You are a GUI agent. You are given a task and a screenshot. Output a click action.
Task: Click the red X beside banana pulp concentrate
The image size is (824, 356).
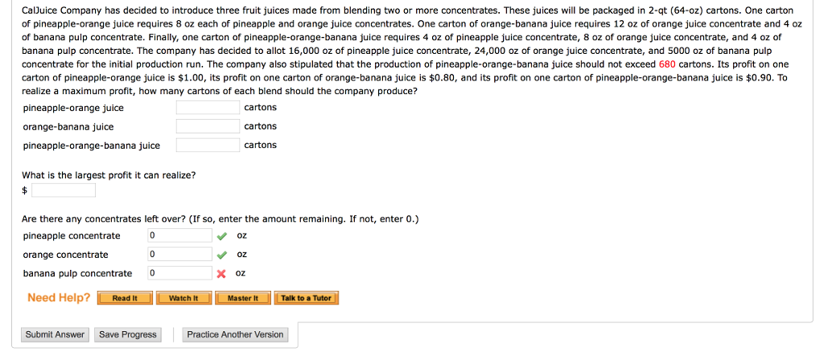222,273
